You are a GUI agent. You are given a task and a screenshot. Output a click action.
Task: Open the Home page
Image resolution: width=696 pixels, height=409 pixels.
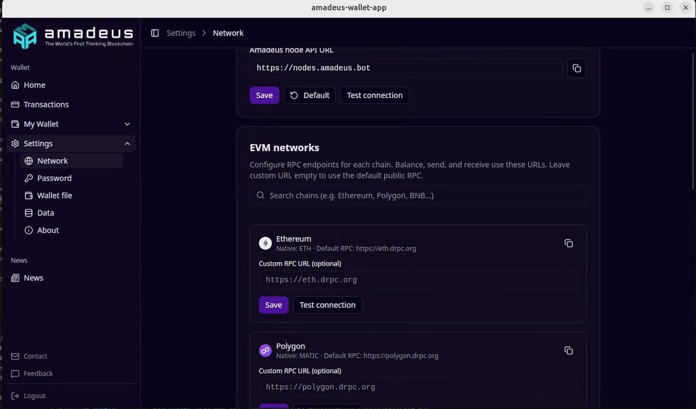tap(71, 85)
